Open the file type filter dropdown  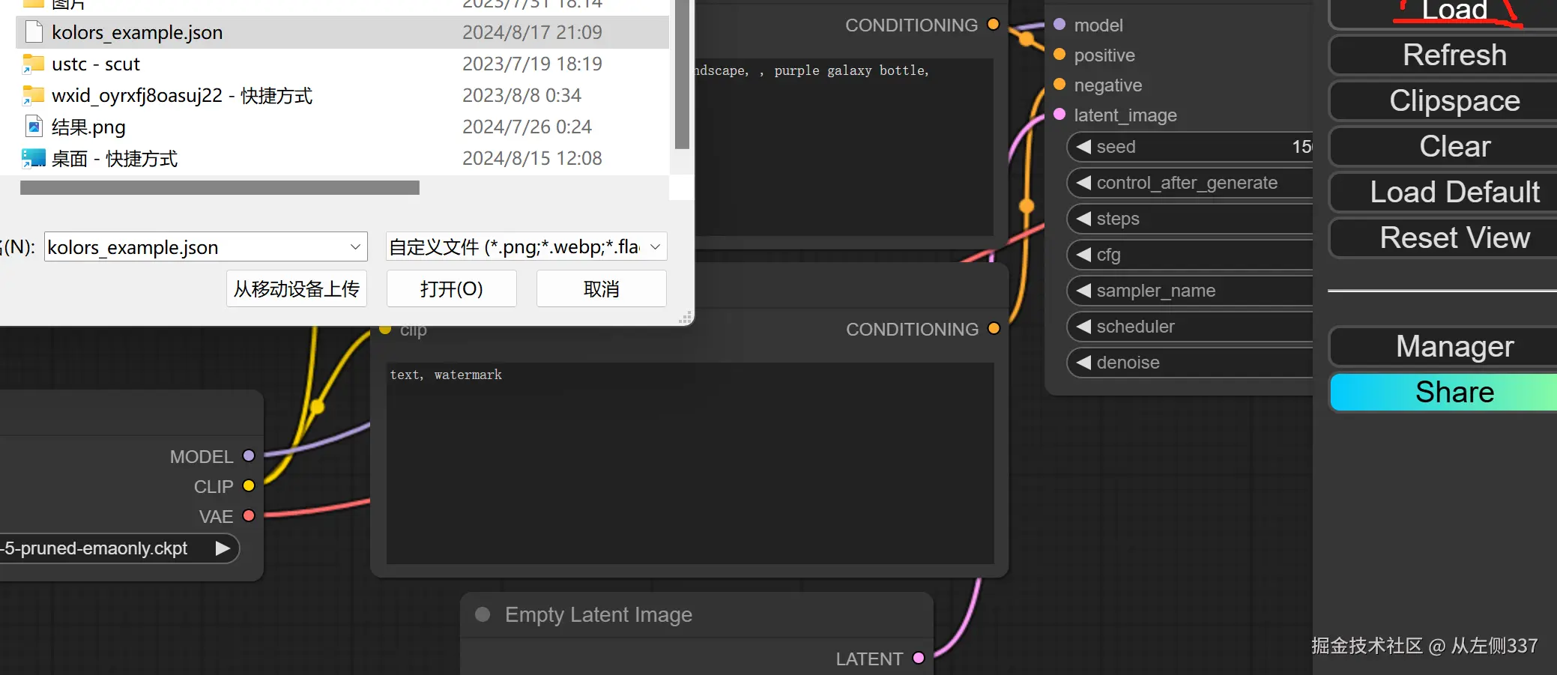(655, 247)
